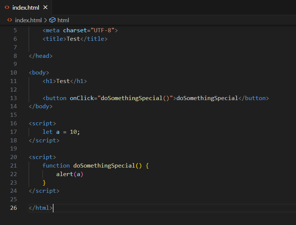Click the cube symbol icon in the breadcrumb

52,20
